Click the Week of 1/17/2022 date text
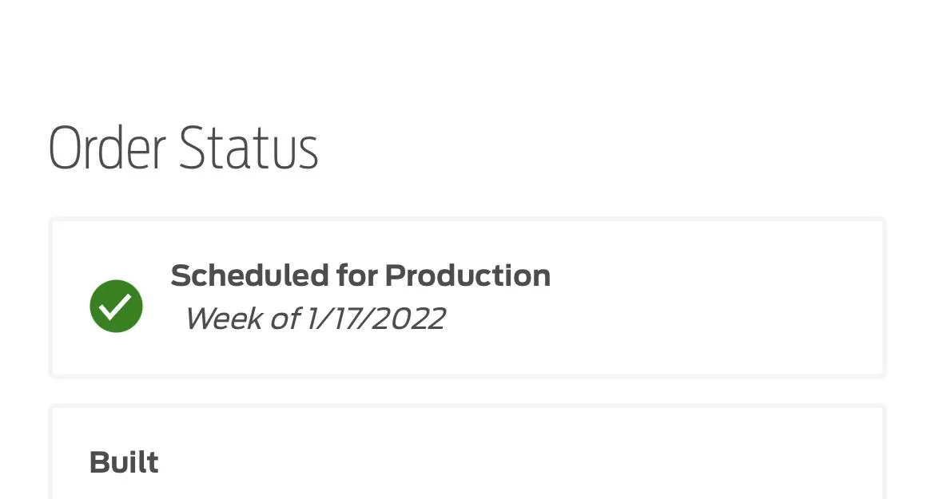935x499 pixels. pyautogui.click(x=316, y=319)
